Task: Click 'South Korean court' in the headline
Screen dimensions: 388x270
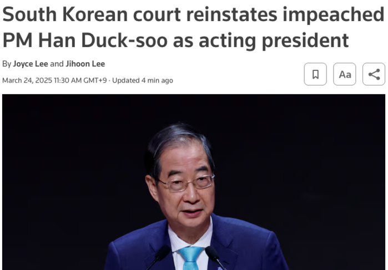Action: 91,14
